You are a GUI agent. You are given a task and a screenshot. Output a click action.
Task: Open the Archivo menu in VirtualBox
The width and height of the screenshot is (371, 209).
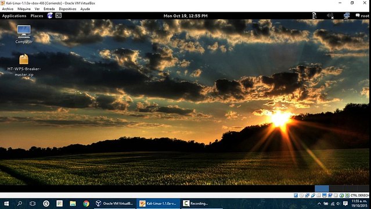point(8,9)
